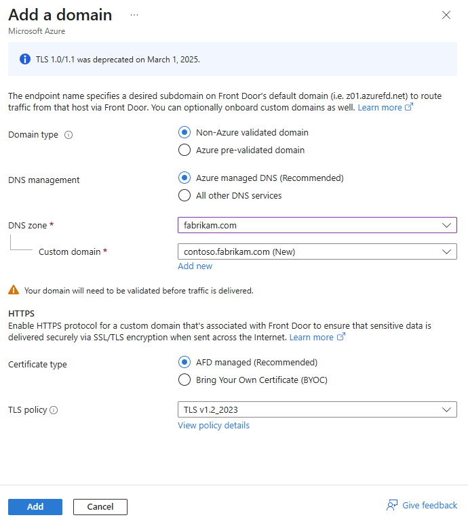This screenshot has height=526, width=468.
Task: Click the TLS policy info icon
Action: click(x=54, y=410)
